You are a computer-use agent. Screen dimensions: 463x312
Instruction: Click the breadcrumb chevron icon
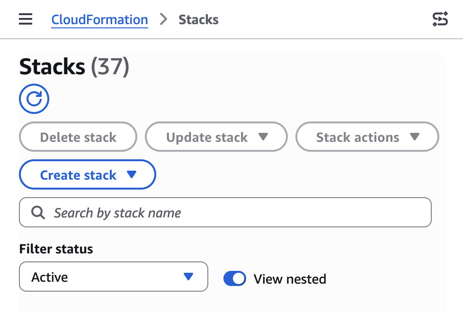163,20
